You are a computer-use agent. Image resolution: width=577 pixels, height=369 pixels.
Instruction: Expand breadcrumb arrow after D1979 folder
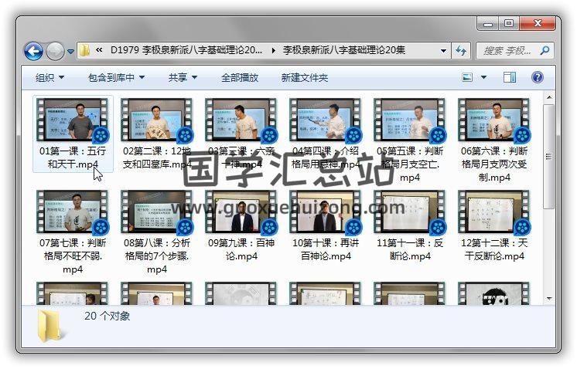[x=273, y=51]
